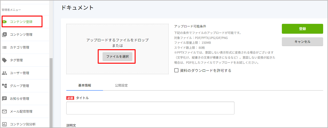The height and width of the screenshot is (128, 328).
Task: Click the スライド数上限:80枚 text
Action: click(190, 47)
